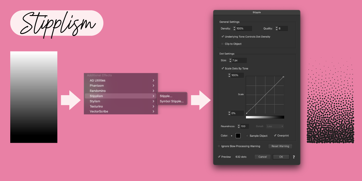The image size is (362, 181).
Task: Open help with the question mark icon
Action: (x=294, y=157)
